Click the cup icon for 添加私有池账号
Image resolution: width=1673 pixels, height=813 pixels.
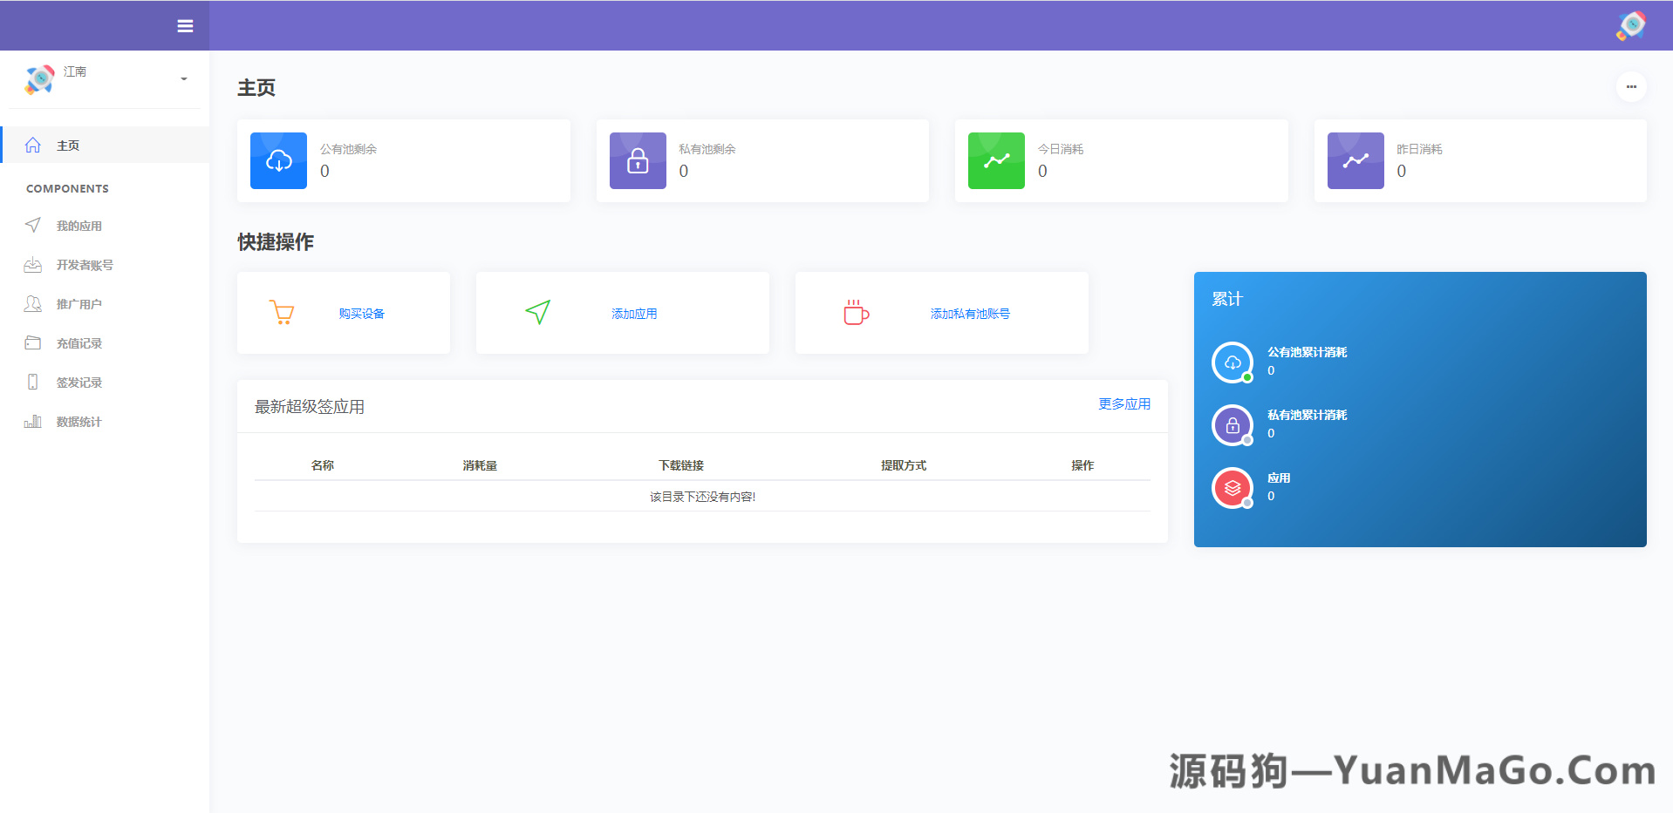point(856,312)
